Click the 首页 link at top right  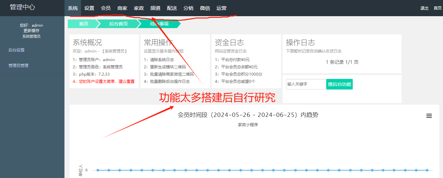pyautogui.click(x=438, y=8)
